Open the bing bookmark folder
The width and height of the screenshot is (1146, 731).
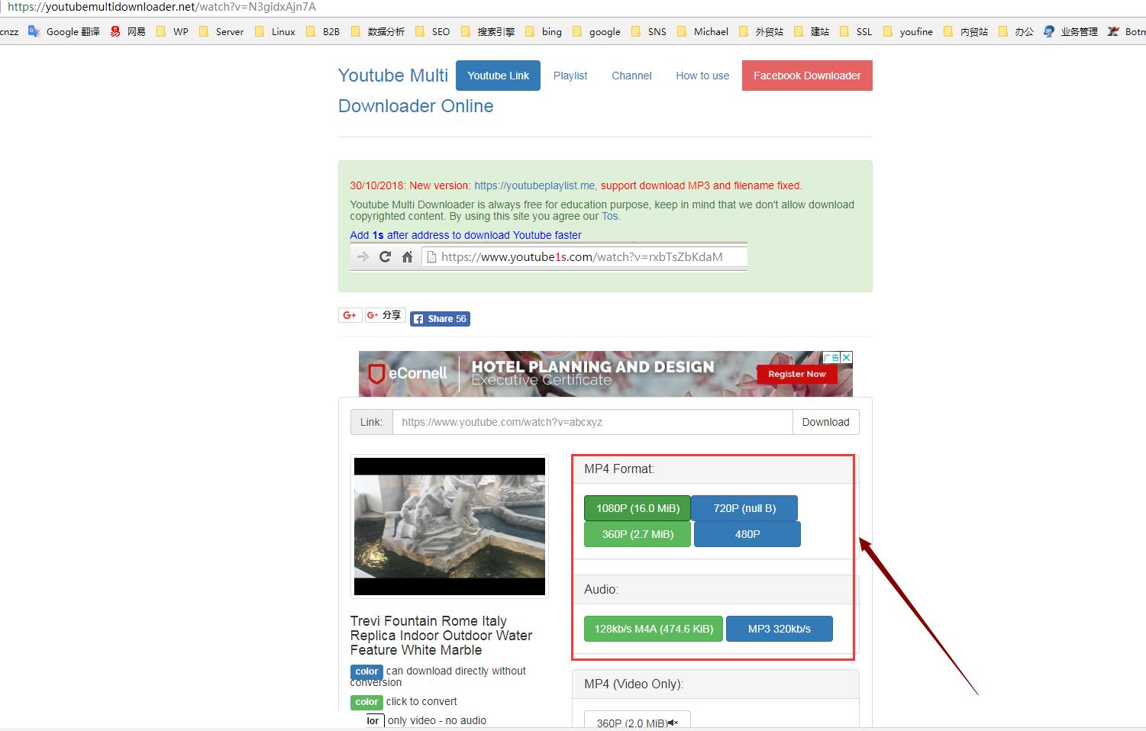point(543,31)
